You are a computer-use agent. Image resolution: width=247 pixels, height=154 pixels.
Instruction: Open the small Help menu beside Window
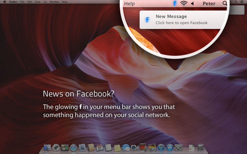click(65, 2)
